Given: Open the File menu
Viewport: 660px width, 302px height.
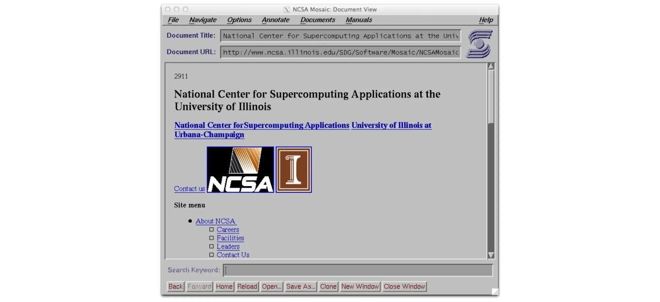Looking at the screenshot, I should coord(173,20).
